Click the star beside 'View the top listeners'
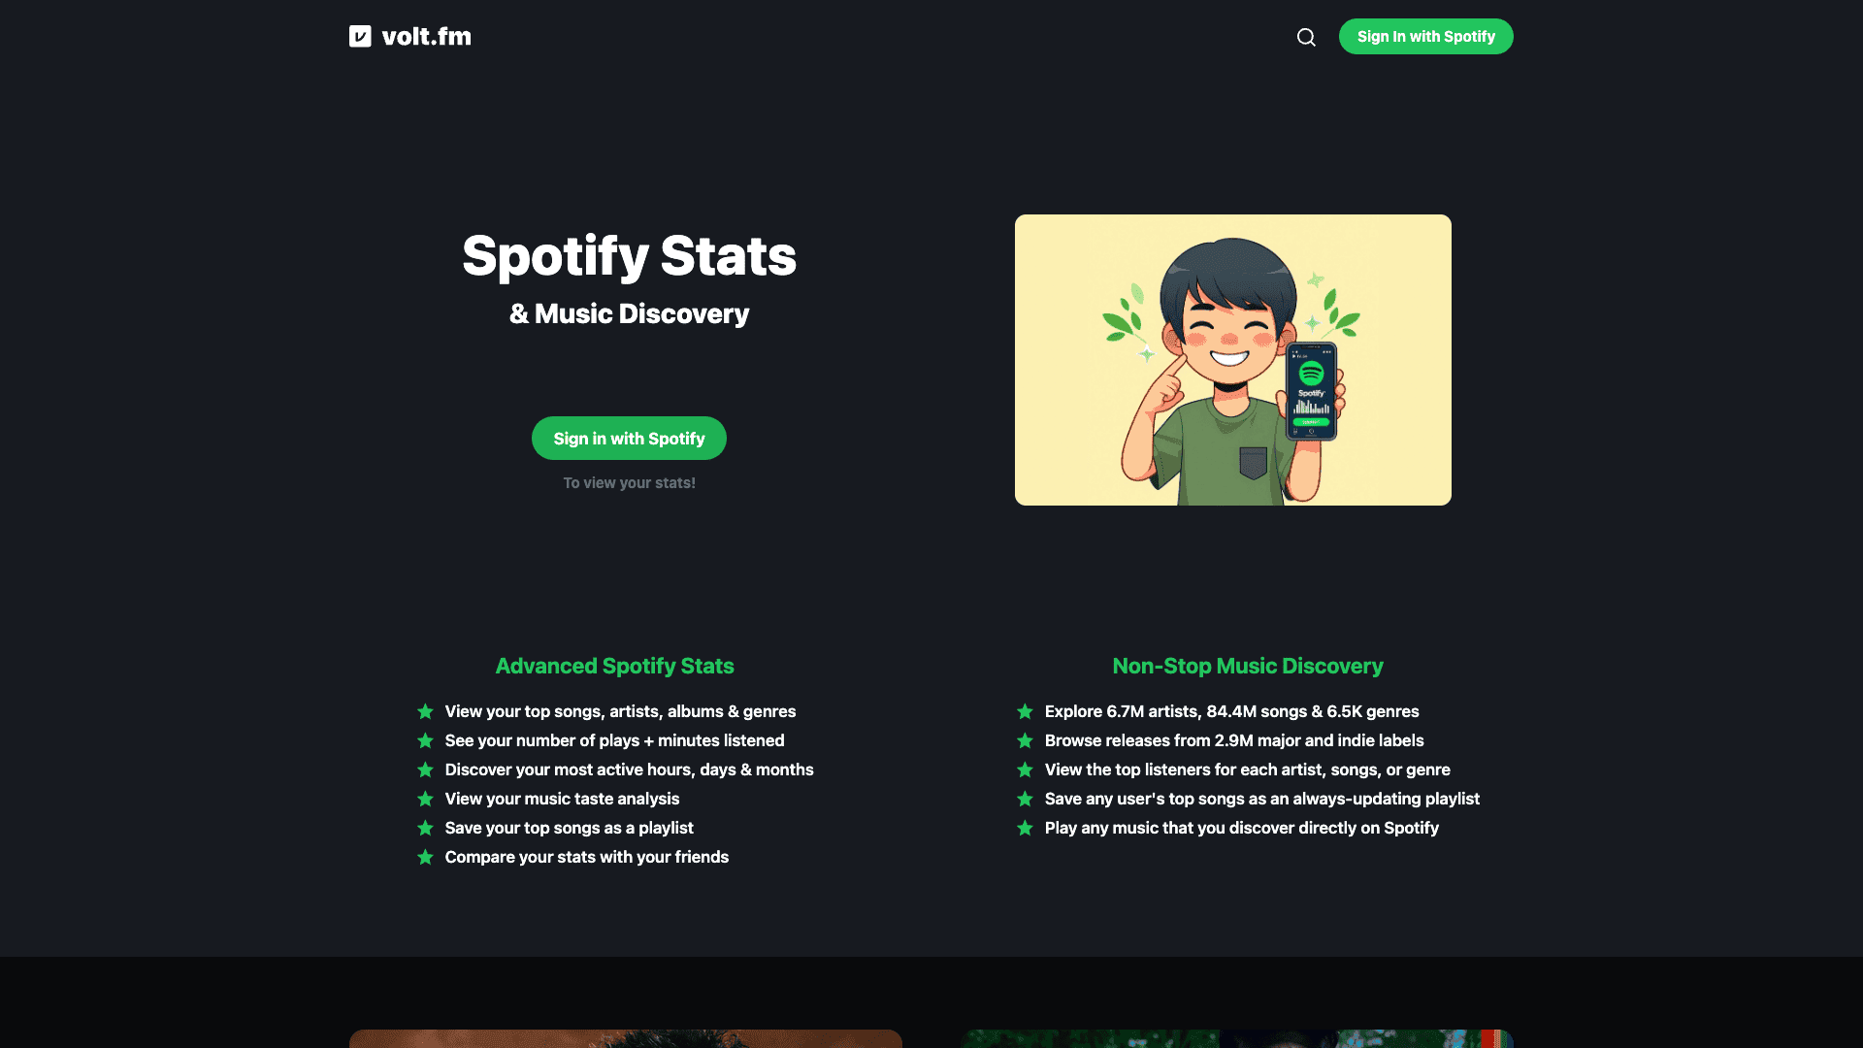 tap(1025, 770)
